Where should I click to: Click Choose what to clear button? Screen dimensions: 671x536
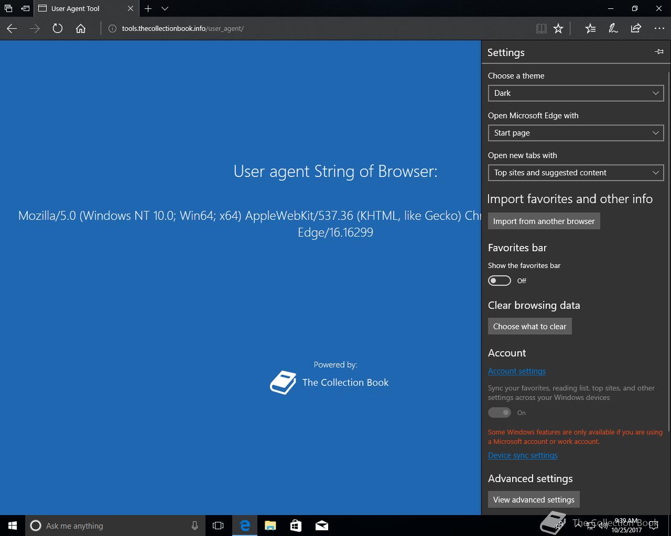pyautogui.click(x=529, y=326)
